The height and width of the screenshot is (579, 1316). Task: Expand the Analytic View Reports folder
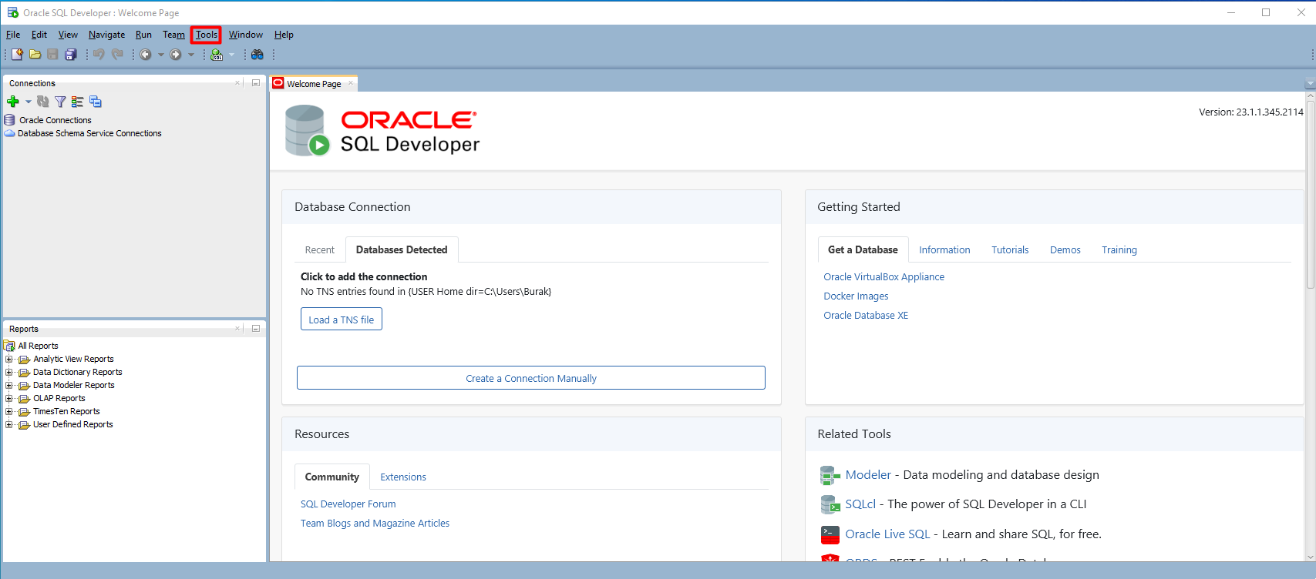tap(9, 360)
